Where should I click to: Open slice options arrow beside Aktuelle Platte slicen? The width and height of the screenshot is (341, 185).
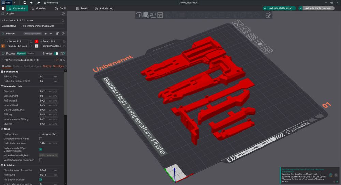point(265,8)
